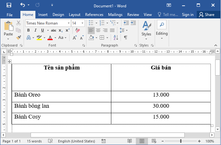
Task: Click the Center alignment icon
Action: click(98, 30)
